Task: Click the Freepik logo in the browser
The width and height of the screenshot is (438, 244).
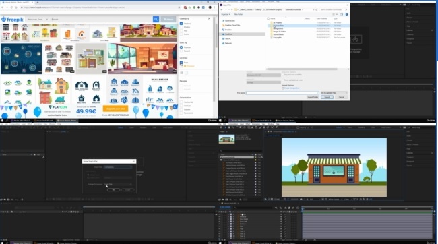Action: 12,20
